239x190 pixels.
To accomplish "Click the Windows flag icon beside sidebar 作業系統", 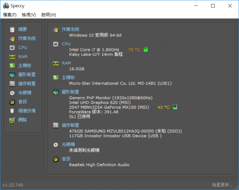I will (x=12, y=39).
